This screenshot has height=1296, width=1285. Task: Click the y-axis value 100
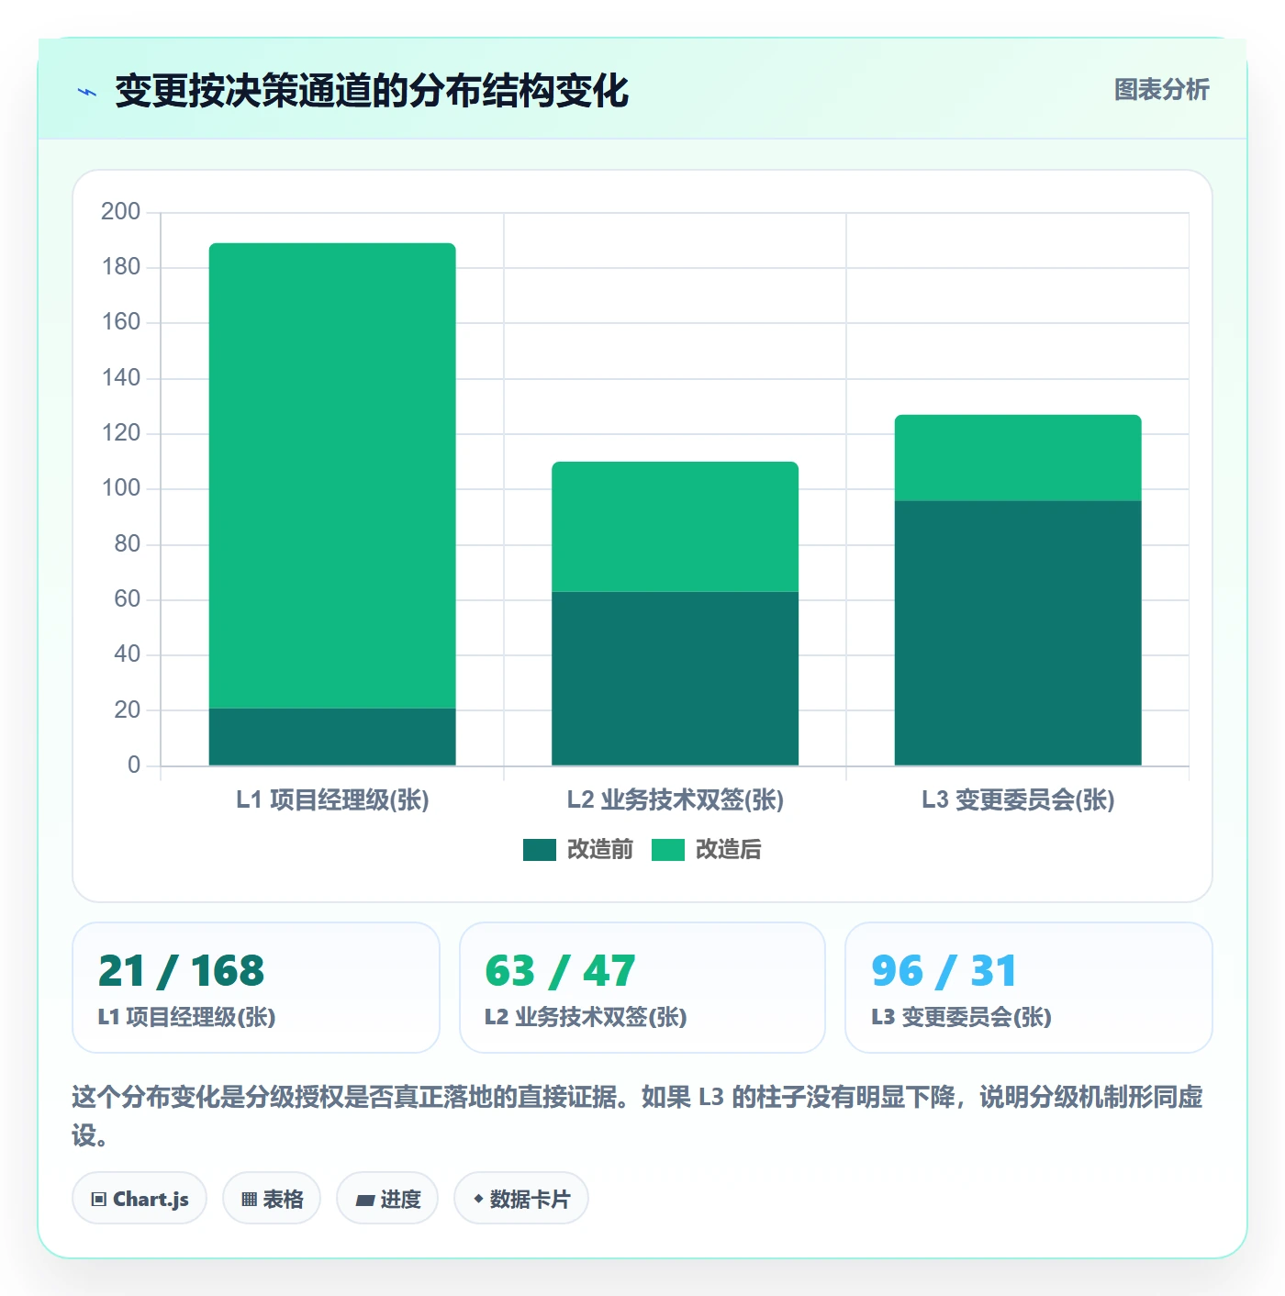[x=121, y=488]
